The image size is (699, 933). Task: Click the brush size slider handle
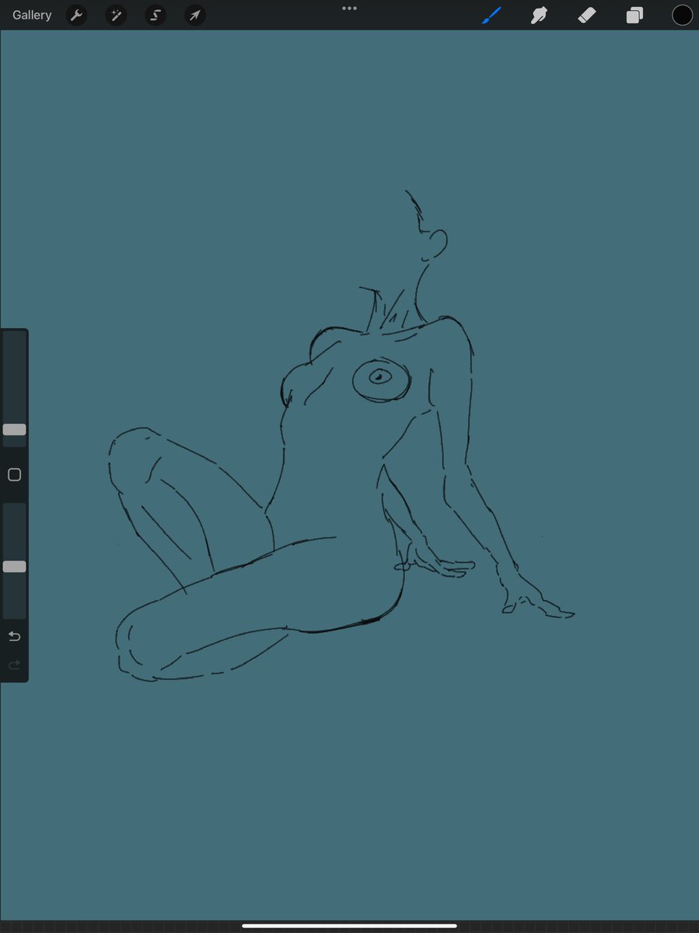pyautogui.click(x=14, y=429)
